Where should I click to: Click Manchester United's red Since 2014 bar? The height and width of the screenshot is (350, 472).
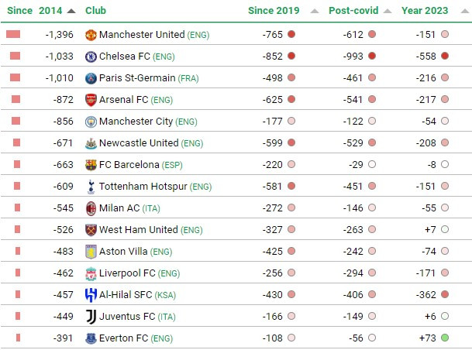click(13, 34)
